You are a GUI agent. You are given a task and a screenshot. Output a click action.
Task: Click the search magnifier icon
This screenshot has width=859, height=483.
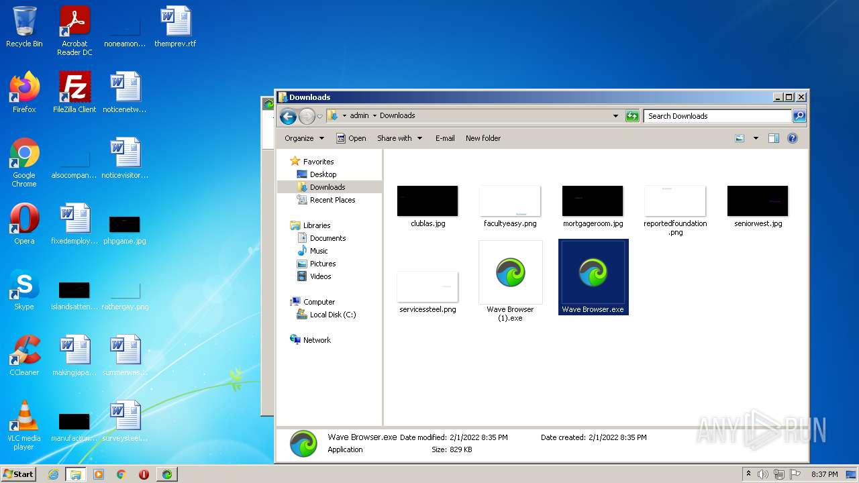(799, 116)
